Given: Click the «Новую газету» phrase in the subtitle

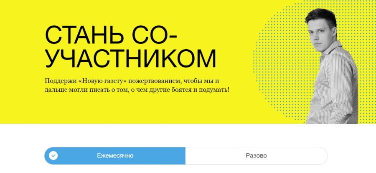Looking at the screenshot, I should [x=103, y=81].
